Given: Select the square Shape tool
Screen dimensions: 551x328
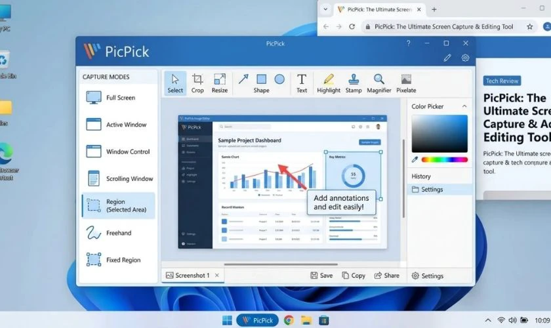Looking at the screenshot, I should 262,79.
